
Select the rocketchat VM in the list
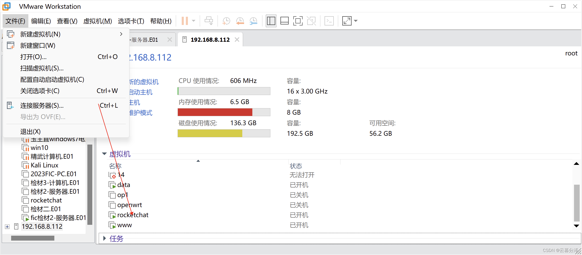pos(132,215)
